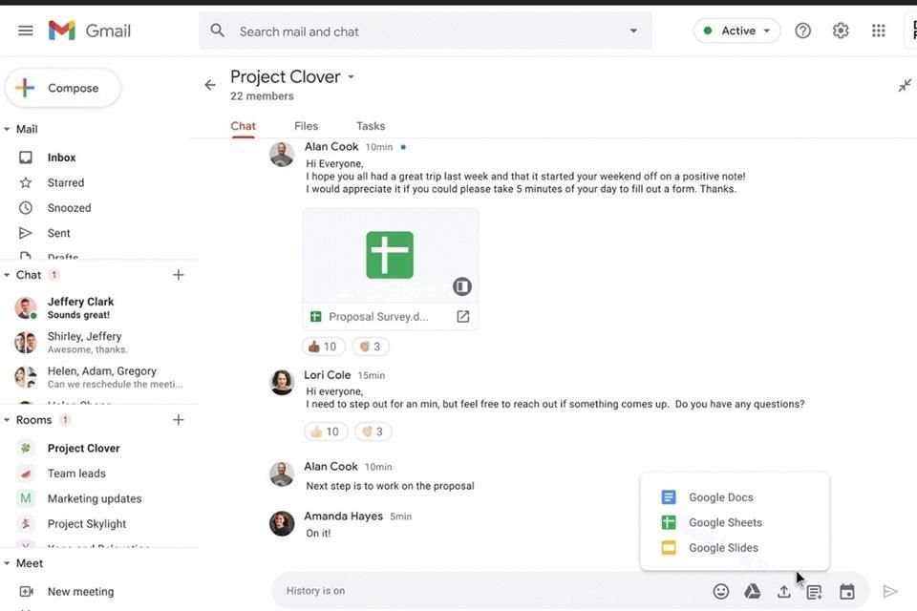The image size is (917, 611).
Task: Click the History is on message field
Action: coord(478,591)
